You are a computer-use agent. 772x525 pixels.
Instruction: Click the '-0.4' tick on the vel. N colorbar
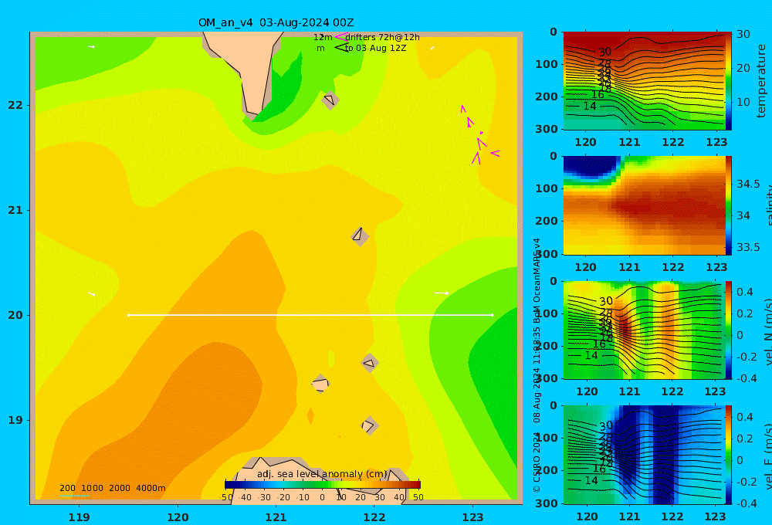pyautogui.click(x=747, y=378)
